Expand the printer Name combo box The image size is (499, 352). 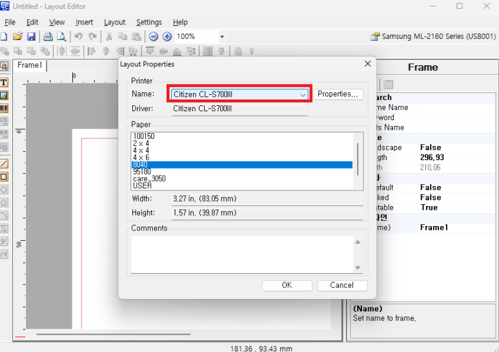tap(303, 94)
